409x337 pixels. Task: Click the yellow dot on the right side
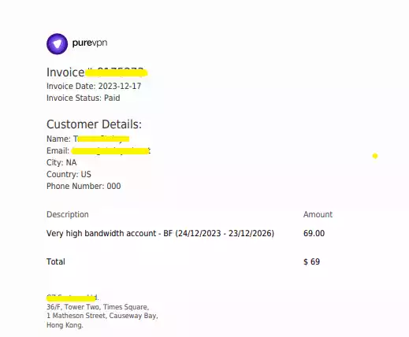point(375,156)
